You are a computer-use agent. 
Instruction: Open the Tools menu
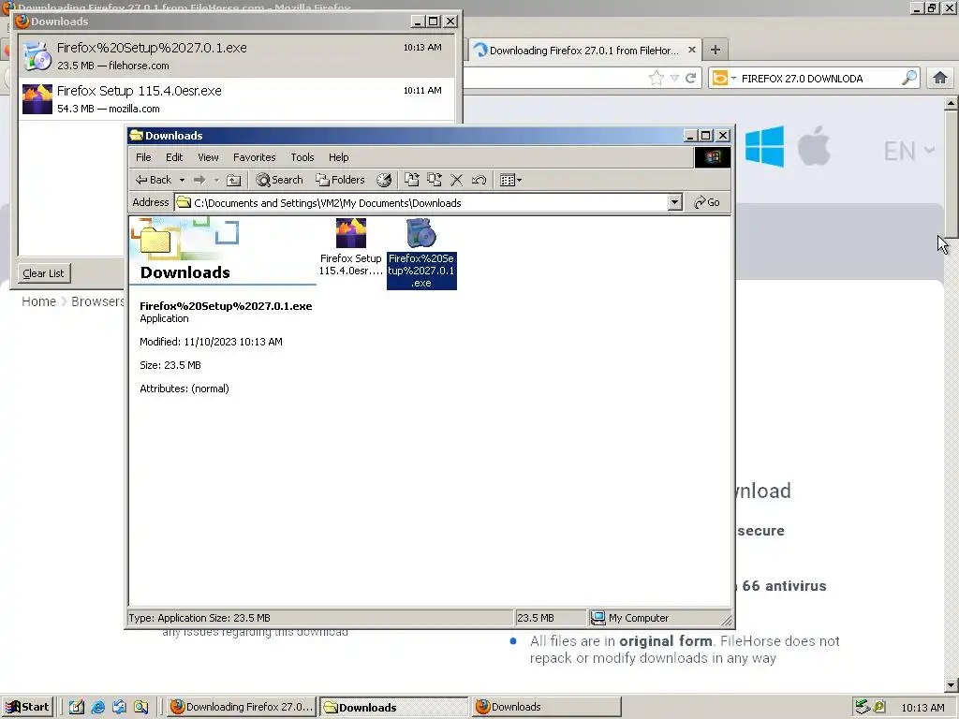(x=302, y=157)
